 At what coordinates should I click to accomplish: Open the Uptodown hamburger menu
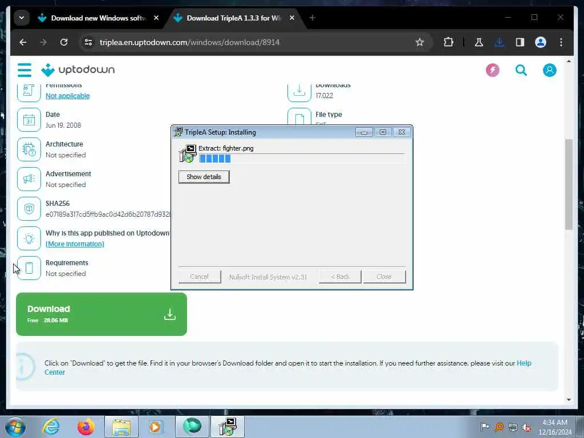tap(25, 70)
